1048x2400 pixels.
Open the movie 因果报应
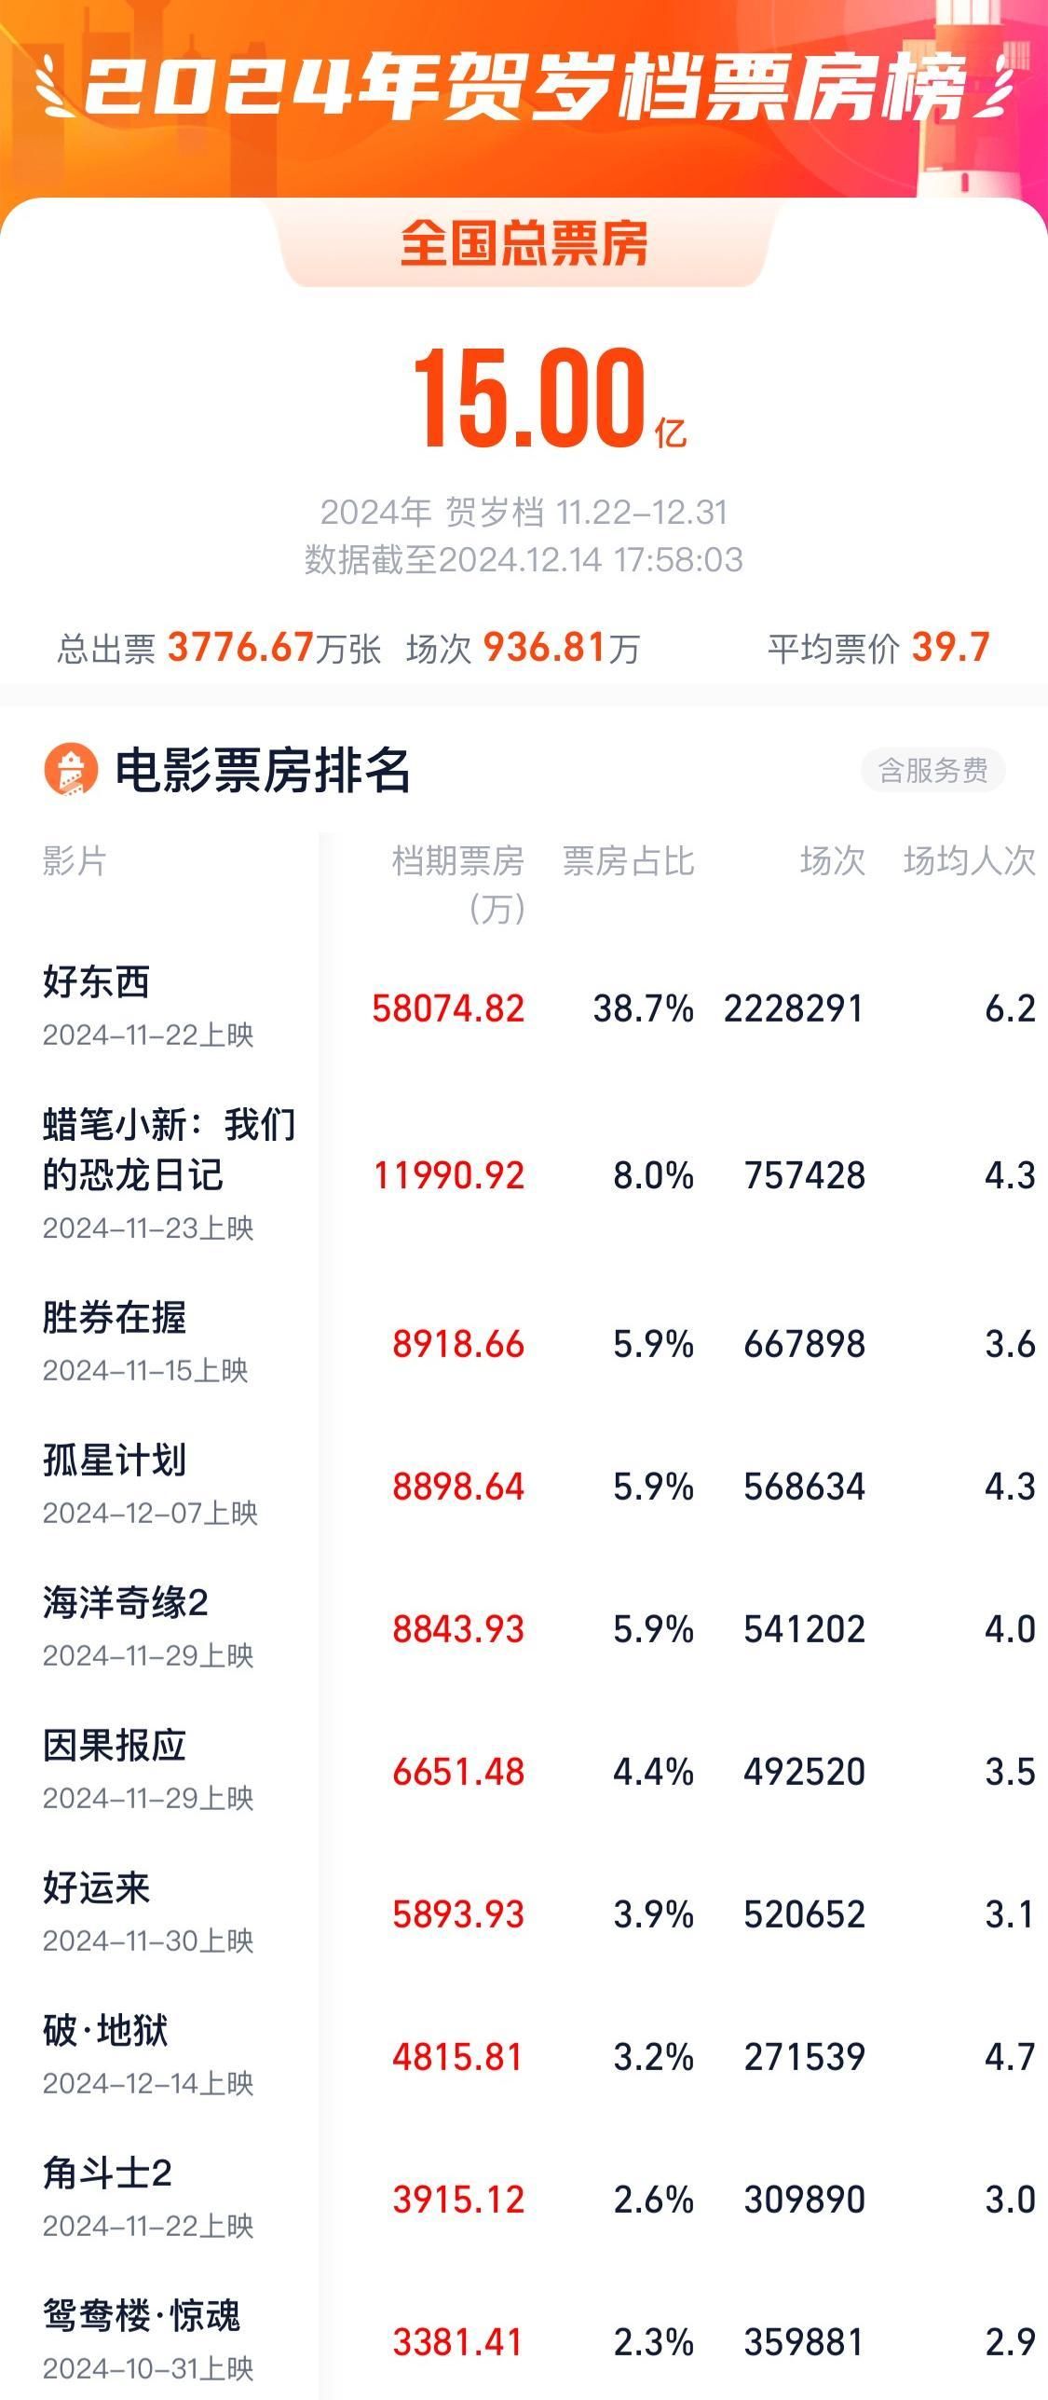(115, 1746)
